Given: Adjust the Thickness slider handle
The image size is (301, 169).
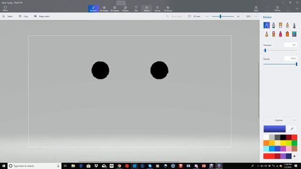Looking at the screenshot, I should pyautogui.click(x=265, y=50).
